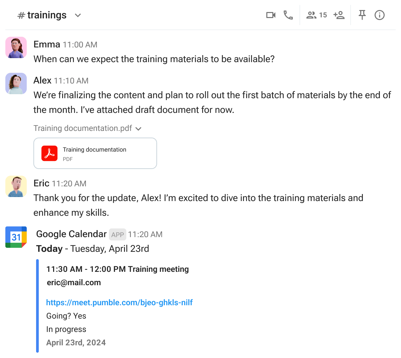Click the Google Calendar app icon
This screenshot has height=358, width=401.
[x=16, y=237]
